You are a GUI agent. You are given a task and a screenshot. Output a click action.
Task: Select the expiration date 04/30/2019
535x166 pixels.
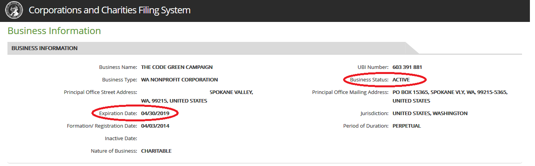pos(155,113)
